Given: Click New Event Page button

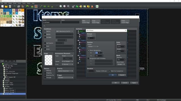Looking at the screenshot, I should pyautogui.click(x=86, y=22).
